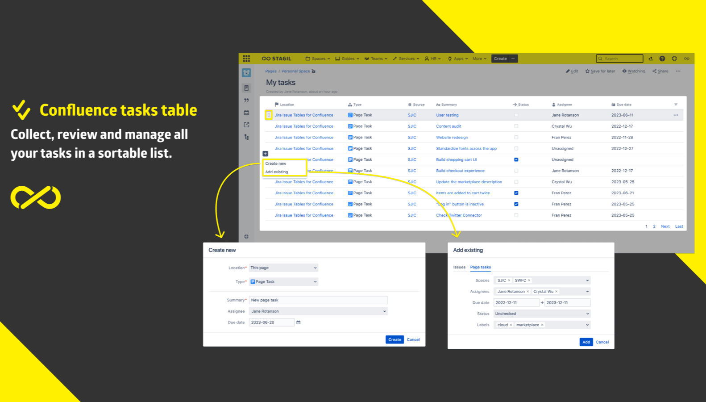Open the Type dropdown showing Page Task
This screenshot has height=402, width=706.
click(x=283, y=282)
